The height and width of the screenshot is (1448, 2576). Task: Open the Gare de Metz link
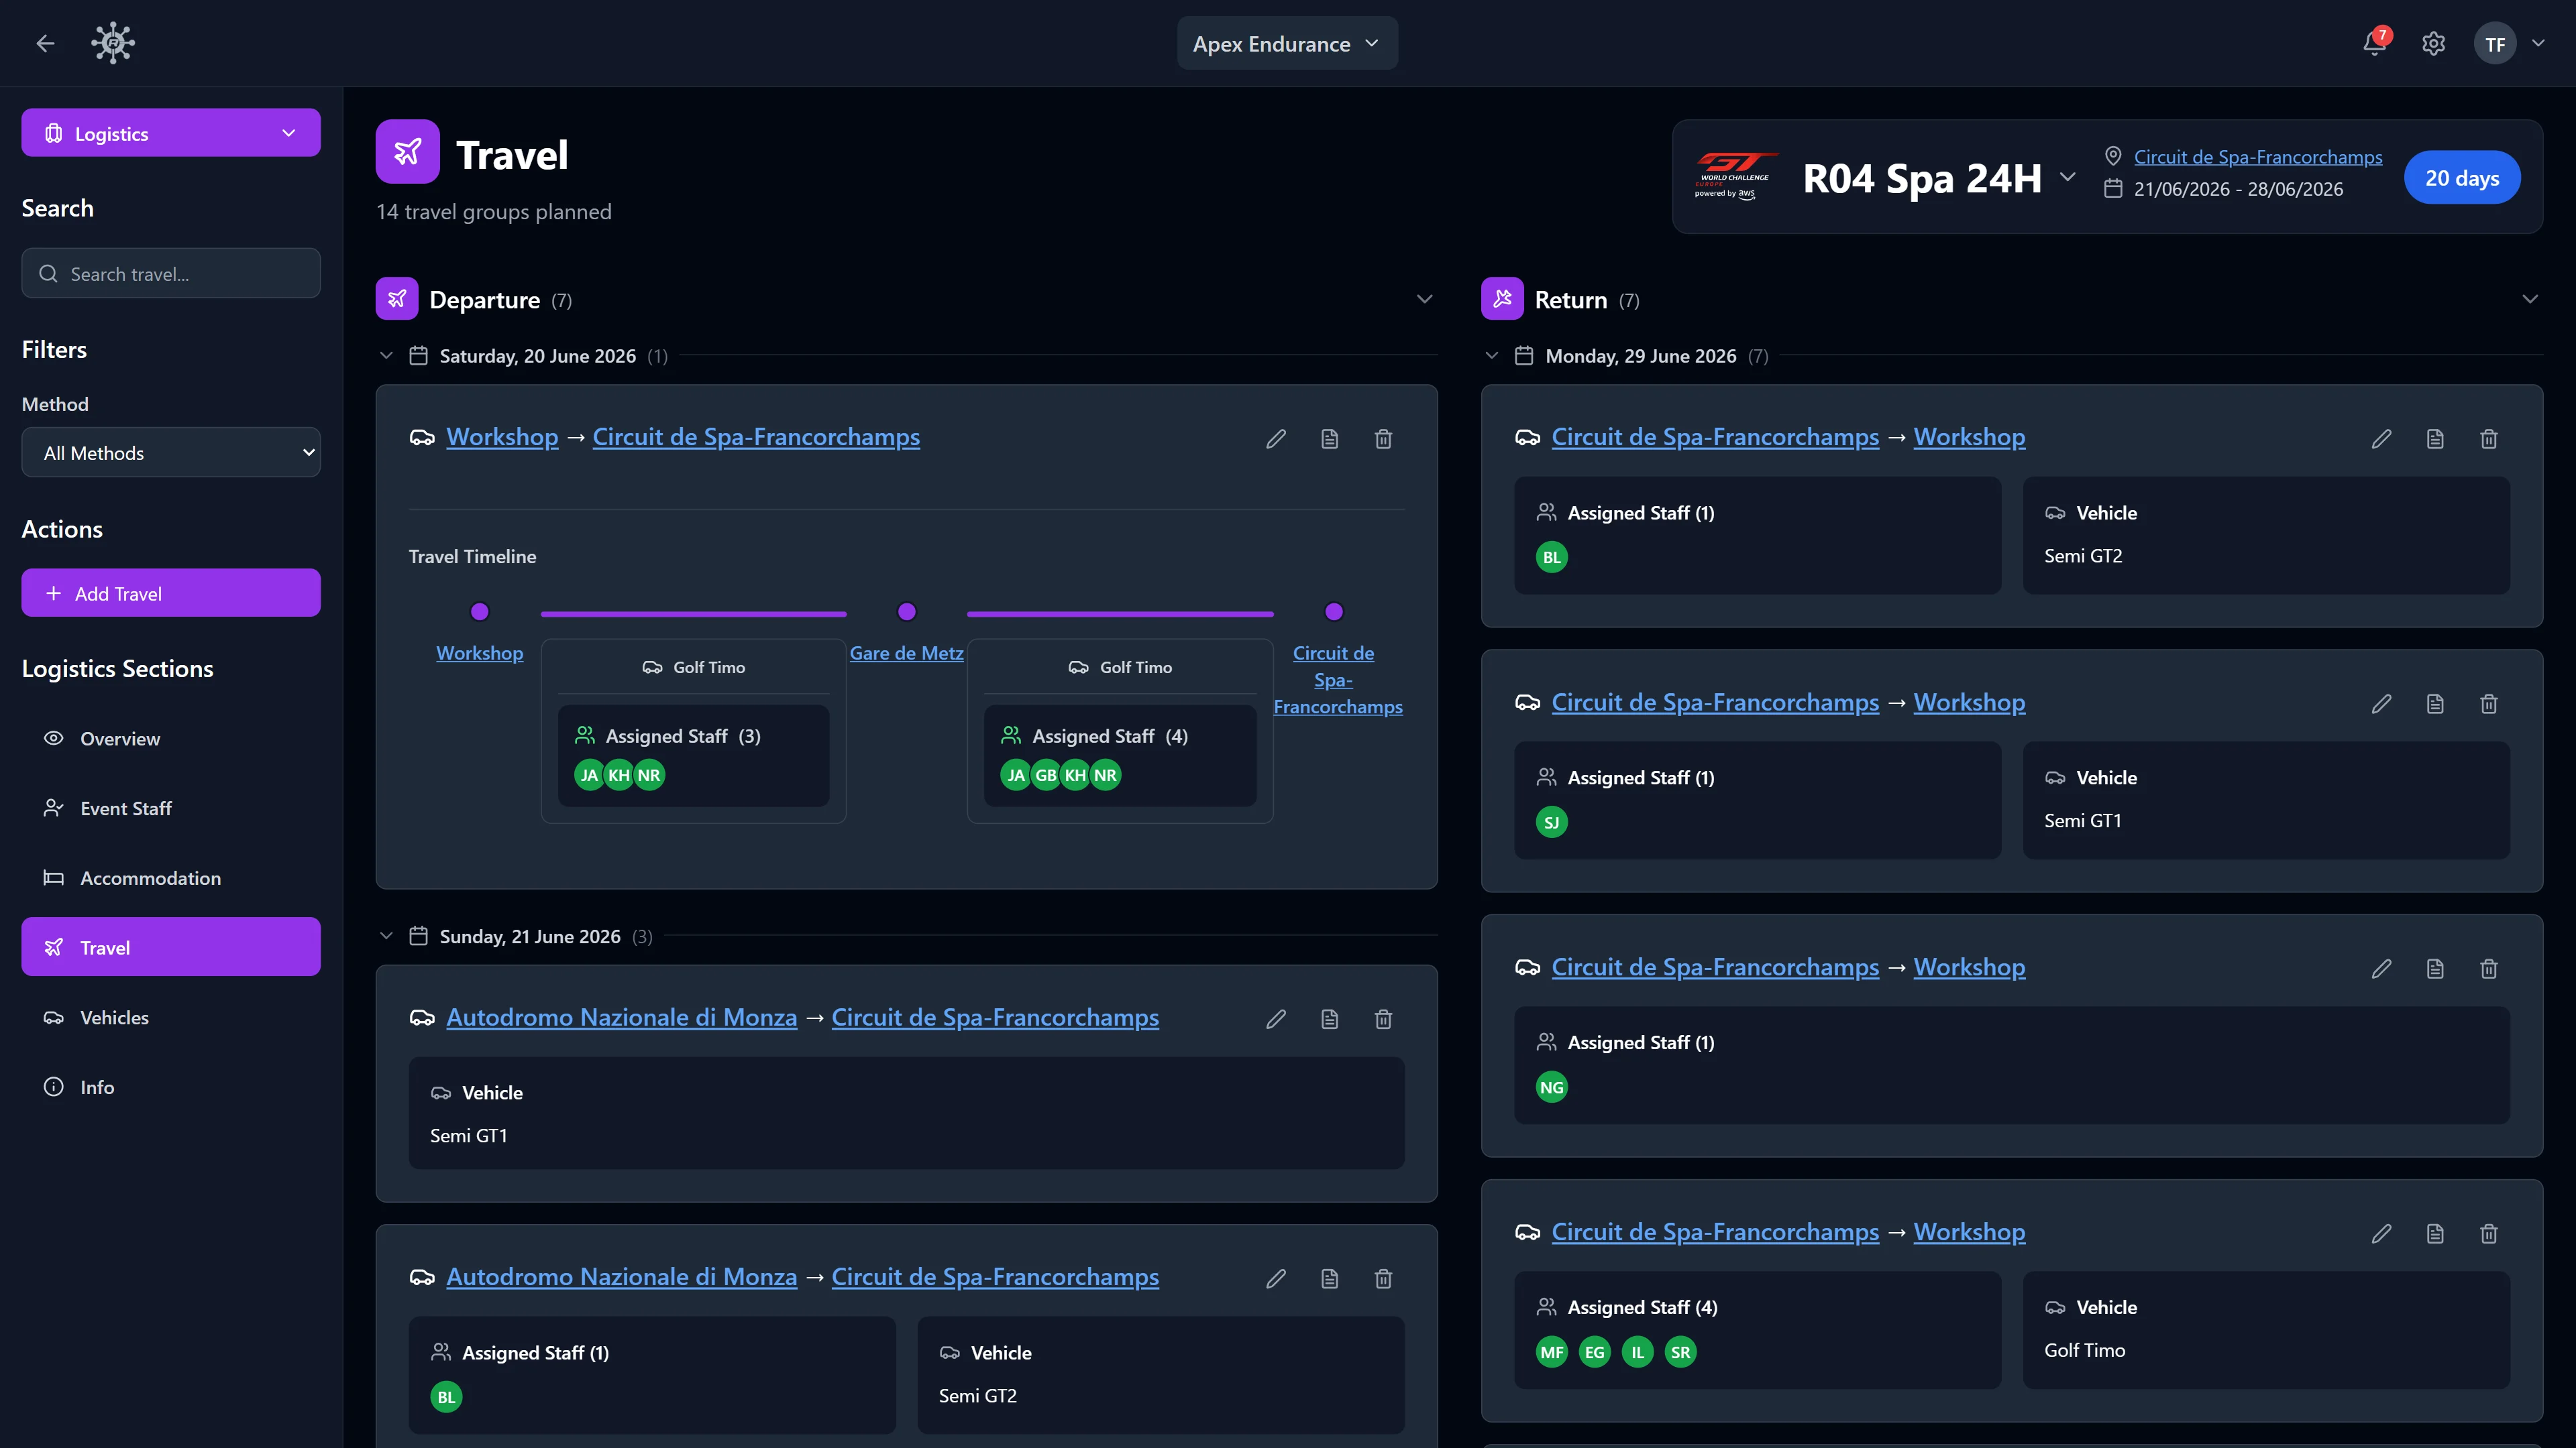(906, 652)
